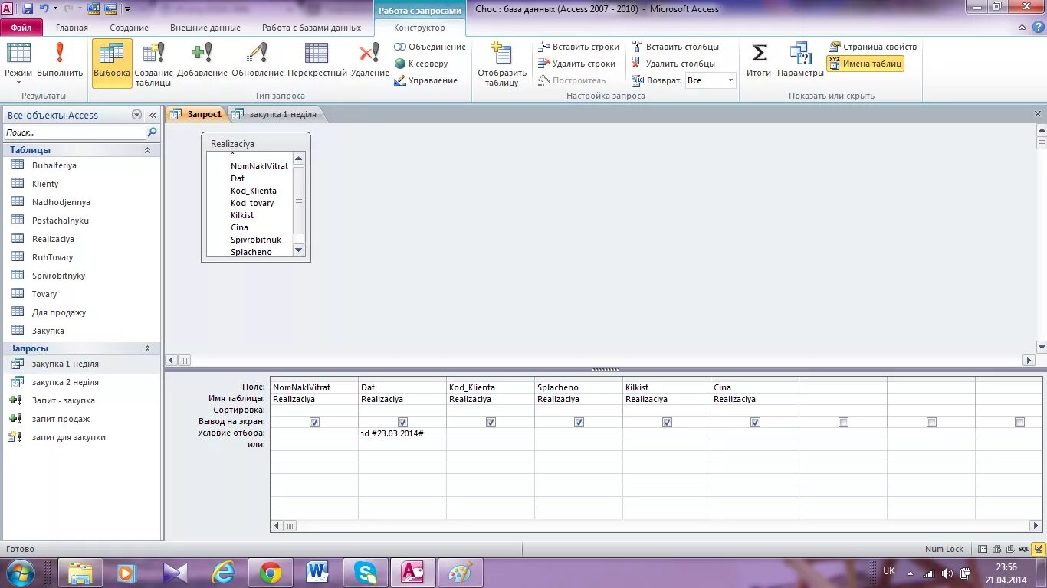The width and height of the screenshot is (1047, 588).
Task: Click Windows Start button
Action: tap(19, 572)
